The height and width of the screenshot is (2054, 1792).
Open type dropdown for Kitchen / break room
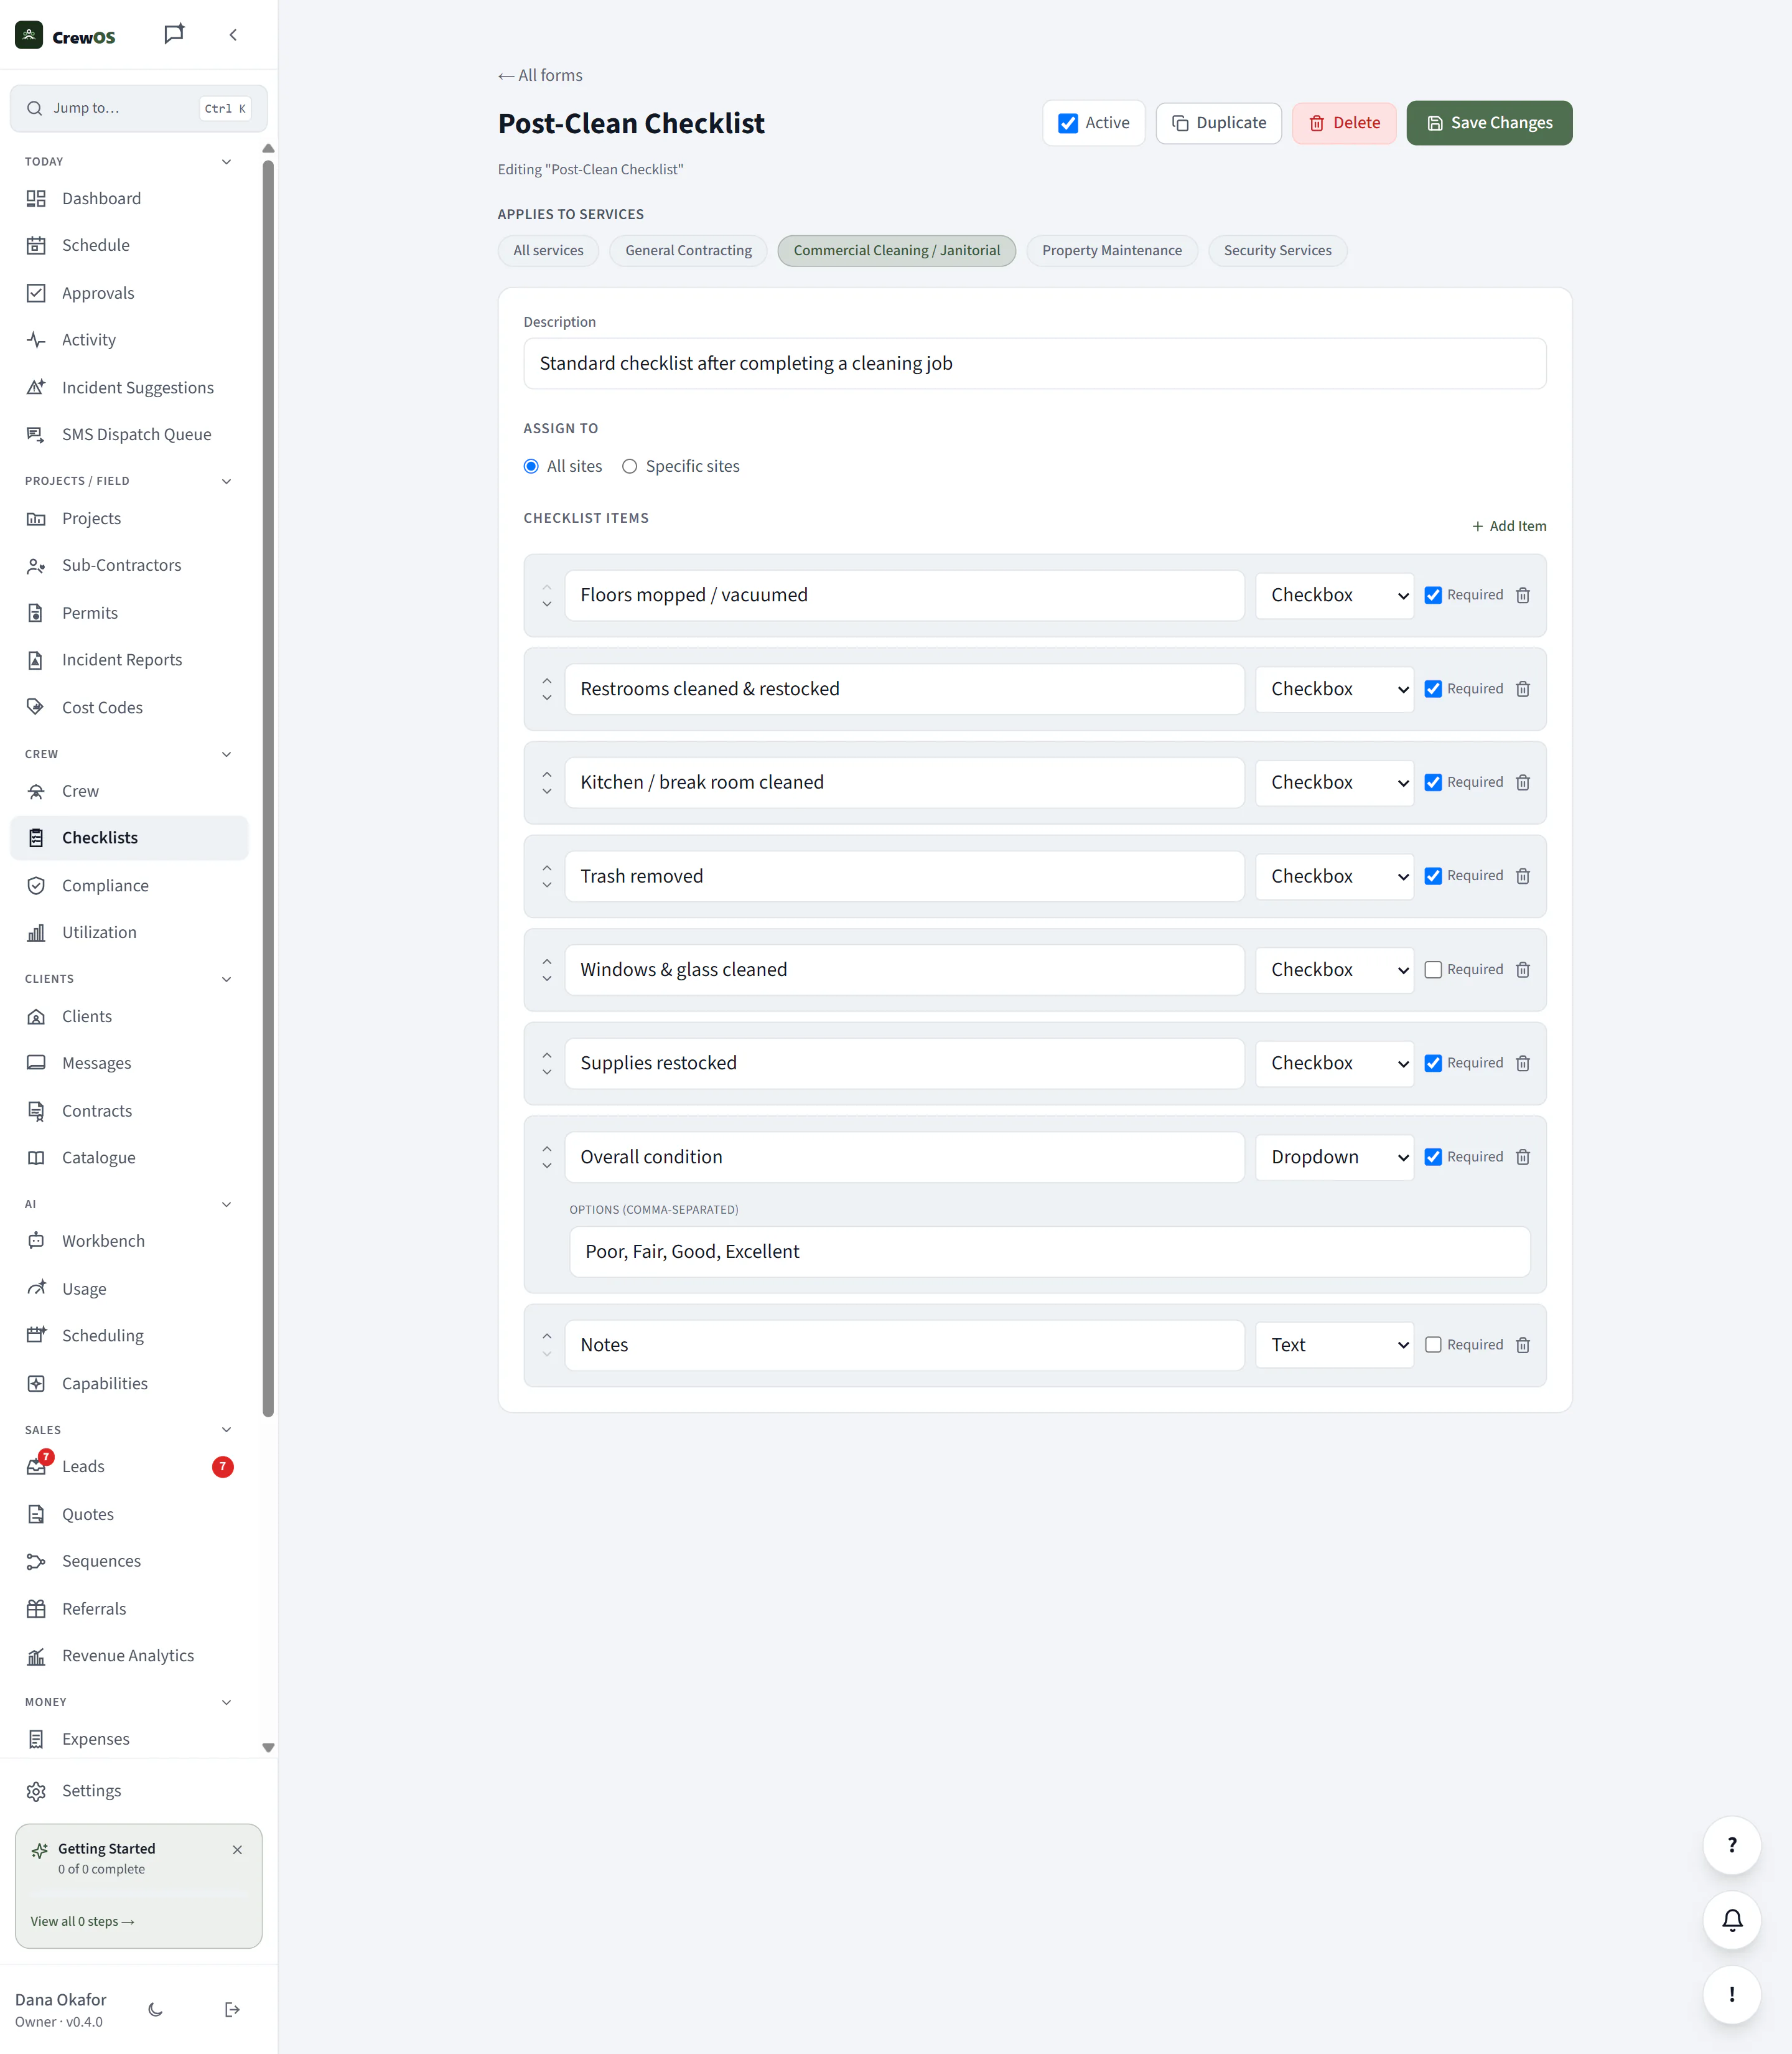[1334, 782]
